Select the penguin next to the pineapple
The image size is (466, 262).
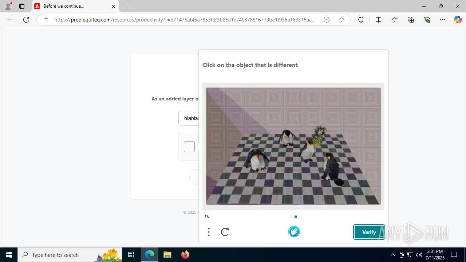[x=308, y=151]
